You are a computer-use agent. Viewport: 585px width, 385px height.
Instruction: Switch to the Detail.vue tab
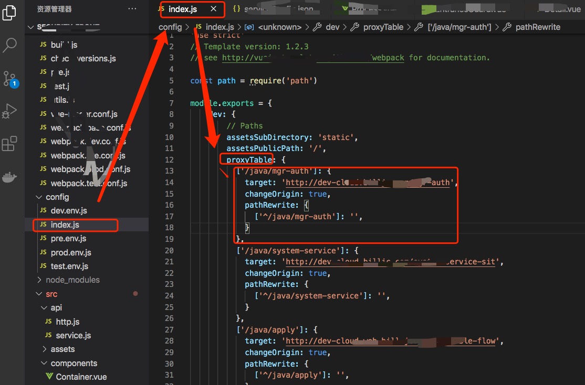point(562,9)
